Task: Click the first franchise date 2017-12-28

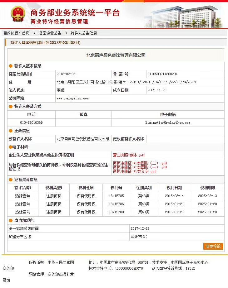Action: [140, 228]
